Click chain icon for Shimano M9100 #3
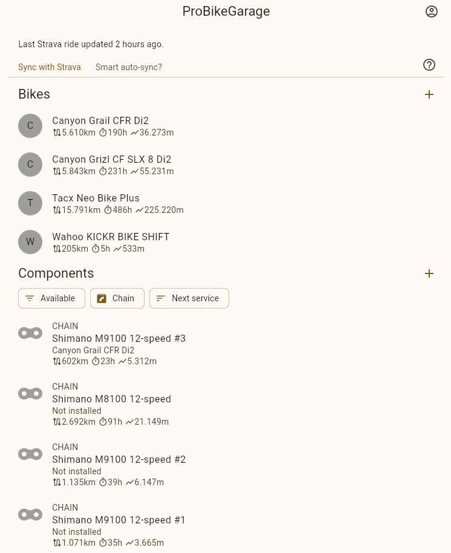Viewport: 451px width, 553px height. point(30,333)
